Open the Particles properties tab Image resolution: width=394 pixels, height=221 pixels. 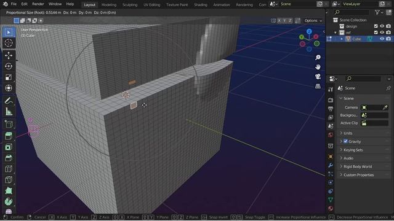pyautogui.click(x=331, y=174)
